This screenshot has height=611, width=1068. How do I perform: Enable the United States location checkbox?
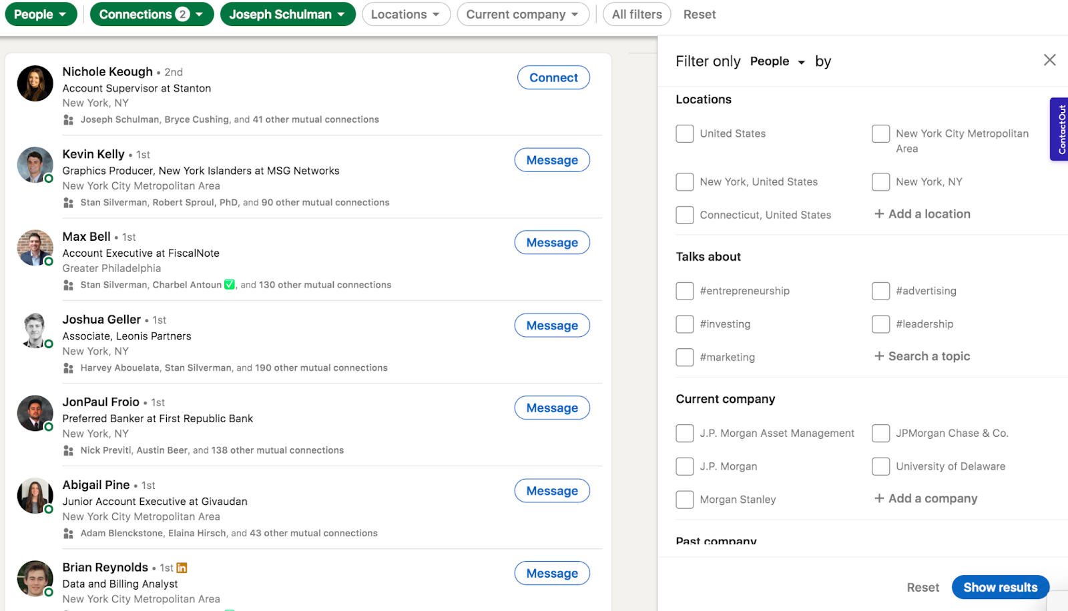coord(684,133)
